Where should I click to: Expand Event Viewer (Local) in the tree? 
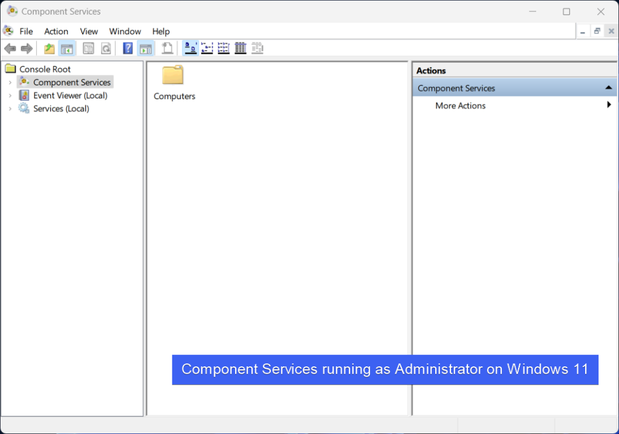(x=10, y=95)
